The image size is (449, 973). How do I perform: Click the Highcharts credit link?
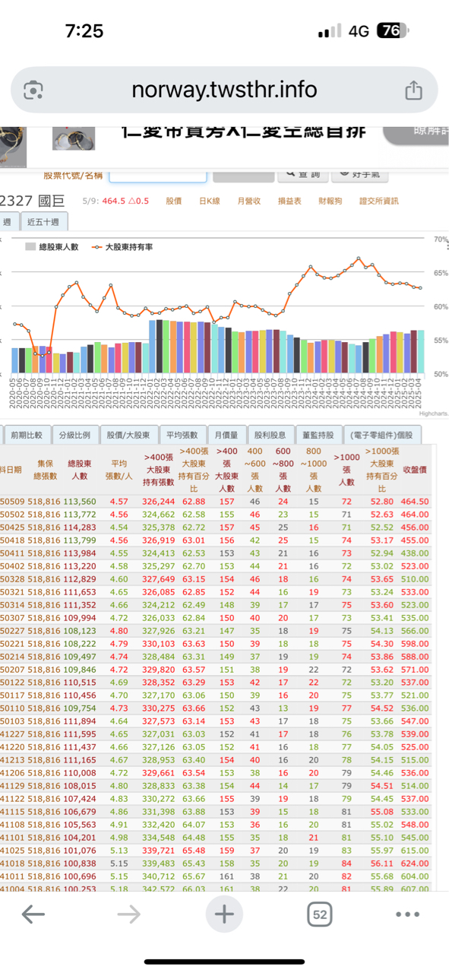(x=433, y=414)
